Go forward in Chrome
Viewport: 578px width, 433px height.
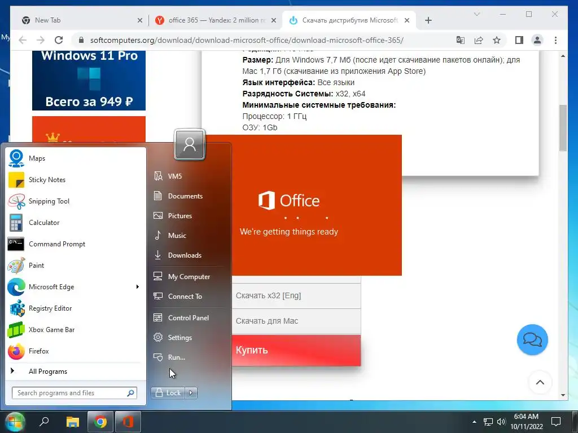tap(41, 40)
